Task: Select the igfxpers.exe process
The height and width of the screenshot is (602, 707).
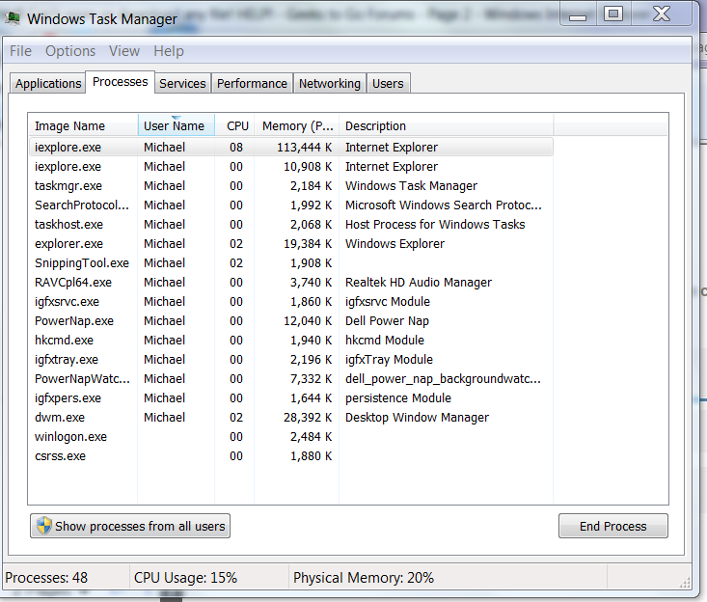Action: coord(291,398)
